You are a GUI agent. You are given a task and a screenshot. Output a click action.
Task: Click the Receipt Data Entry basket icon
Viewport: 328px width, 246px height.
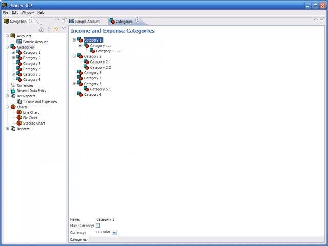[x=13, y=91]
